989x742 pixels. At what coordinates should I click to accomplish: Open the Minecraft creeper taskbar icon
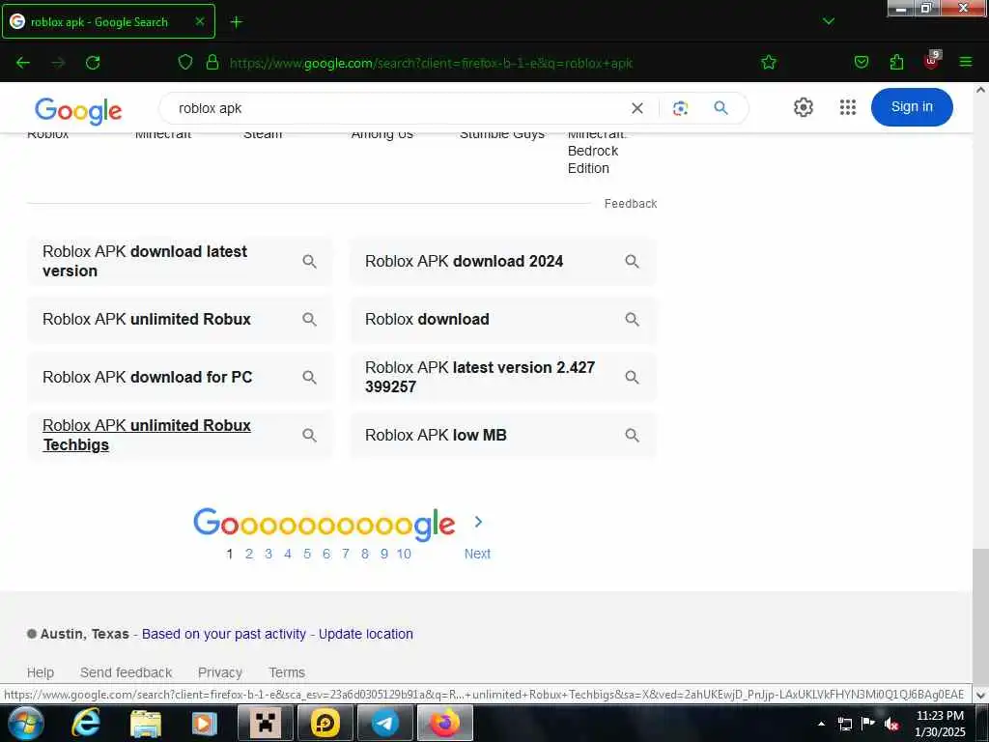tap(266, 723)
